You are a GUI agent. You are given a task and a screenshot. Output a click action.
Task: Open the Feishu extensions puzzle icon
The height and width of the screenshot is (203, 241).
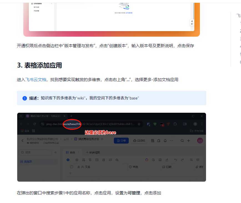click(159, 141)
